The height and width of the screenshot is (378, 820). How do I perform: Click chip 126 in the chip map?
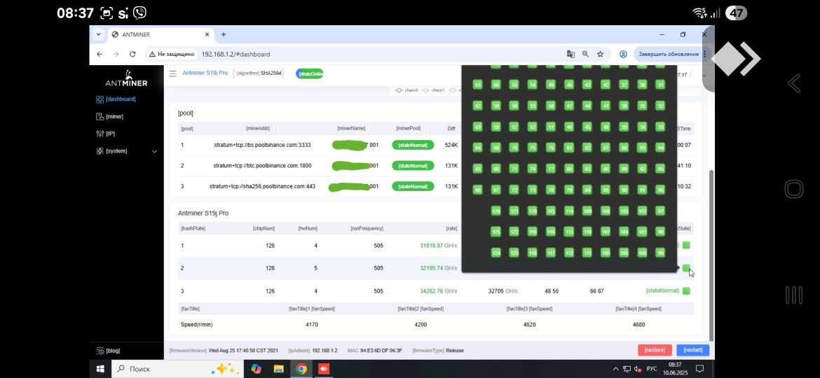(496, 211)
